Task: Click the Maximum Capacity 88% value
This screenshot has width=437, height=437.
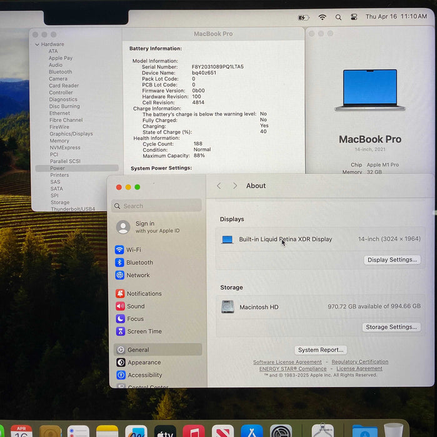Action: pos(199,155)
